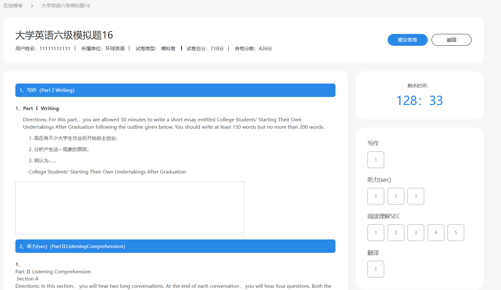Click the 大学英语六级模拟题16 breadcrumb
The height and width of the screenshot is (290, 501).
pyautogui.click(x=66, y=6)
